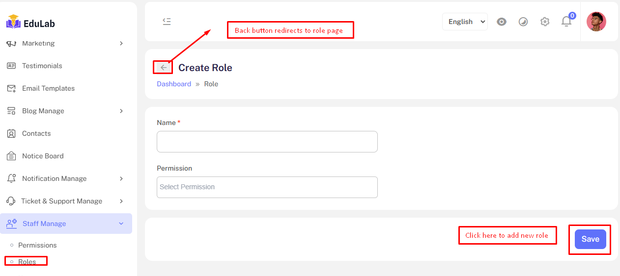Click the Save button
The image size is (620, 276).
coord(590,239)
